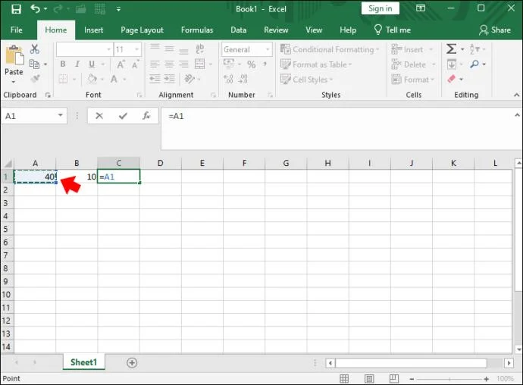Click the Fill Color bucket icon
The height and width of the screenshot is (385, 523).
92,79
